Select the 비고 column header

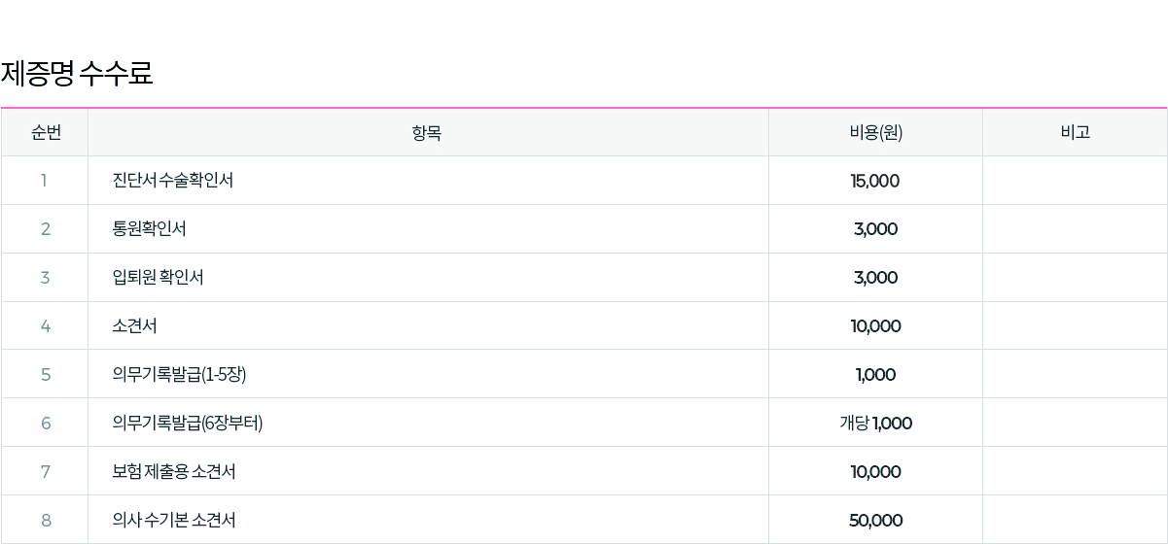coord(1075,133)
